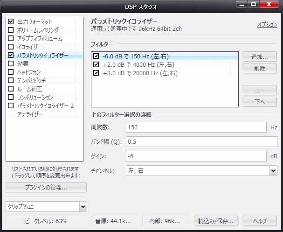Enable ボリュームレベリング checkbox
Screen dimensions: 283x232
click(x=11, y=30)
